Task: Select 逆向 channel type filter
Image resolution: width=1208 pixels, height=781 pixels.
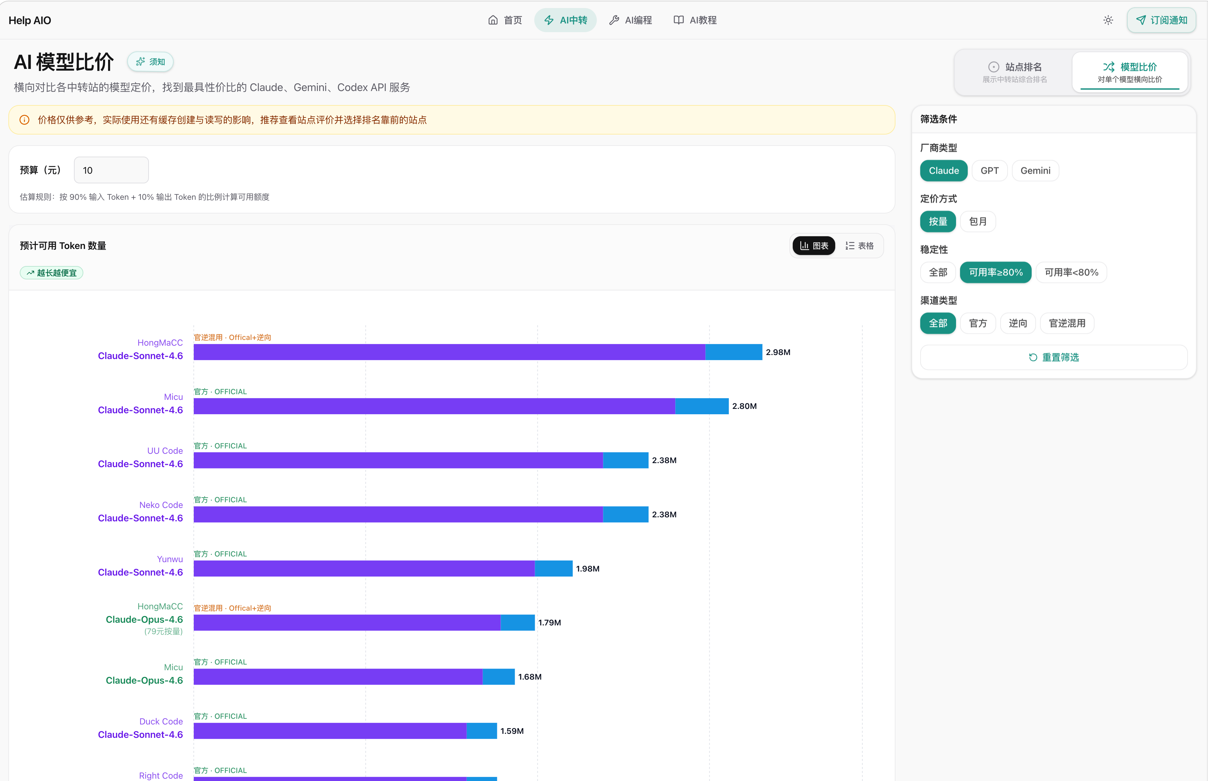Action: point(1017,324)
